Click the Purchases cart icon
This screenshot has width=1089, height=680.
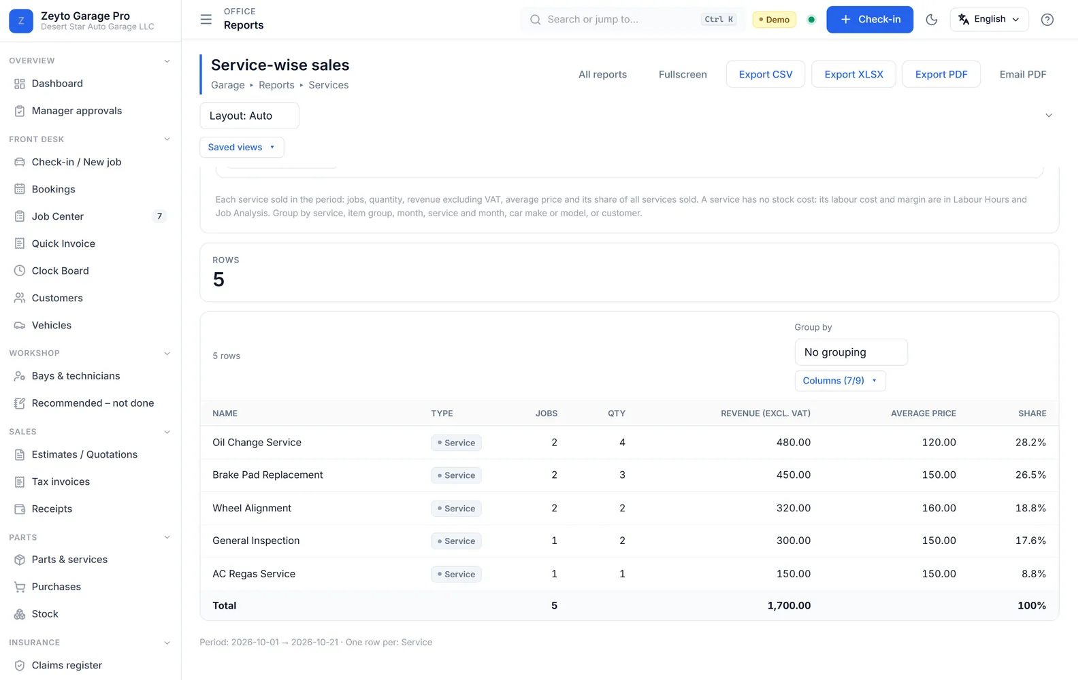point(20,587)
